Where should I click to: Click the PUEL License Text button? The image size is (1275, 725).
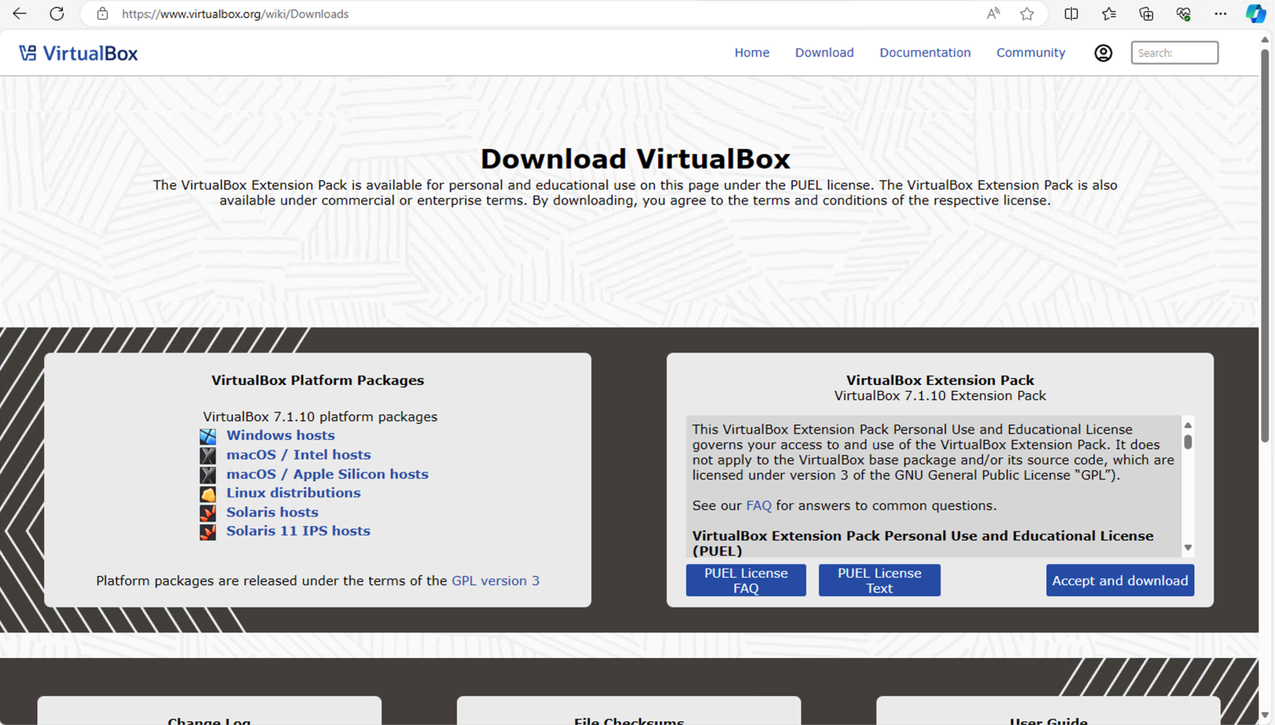pos(880,580)
